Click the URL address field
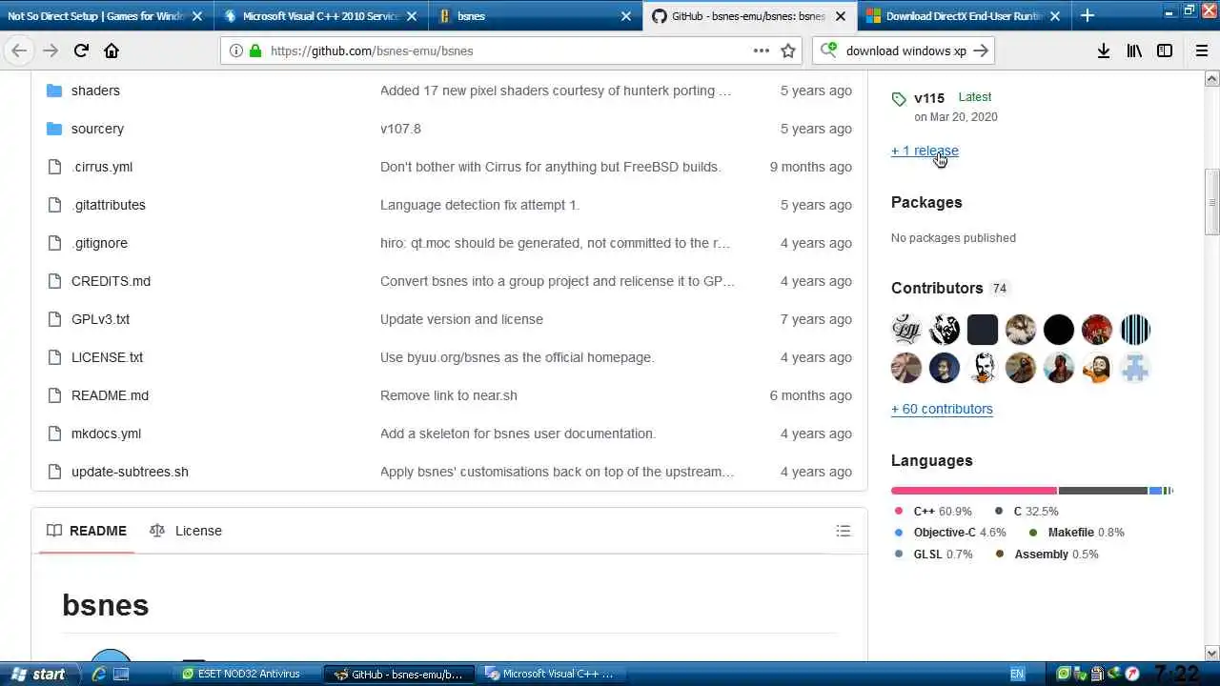Image resolution: width=1220 pixels, height=686 pixels. pos(505,50)
